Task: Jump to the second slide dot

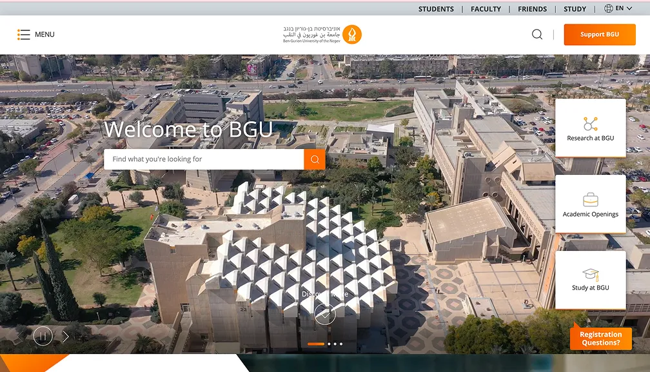Action: click(x=329, y=344)
